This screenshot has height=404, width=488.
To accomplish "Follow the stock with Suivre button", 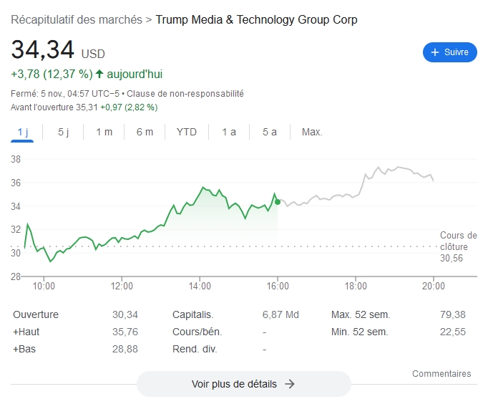I will pyautogui.click(x=450, y=52).
